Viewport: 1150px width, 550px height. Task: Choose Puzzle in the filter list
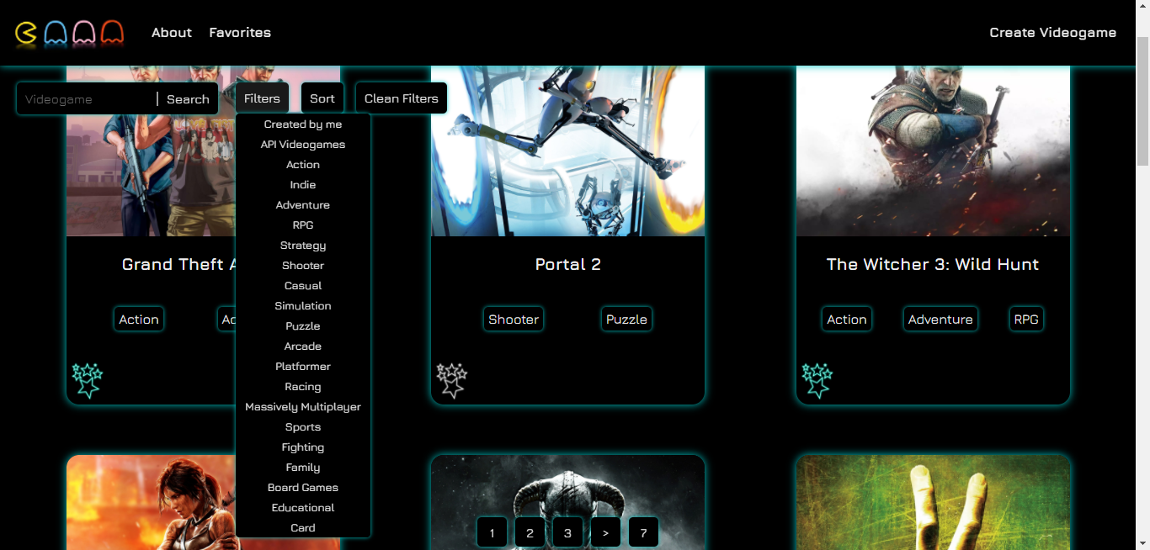coord(303,326)
